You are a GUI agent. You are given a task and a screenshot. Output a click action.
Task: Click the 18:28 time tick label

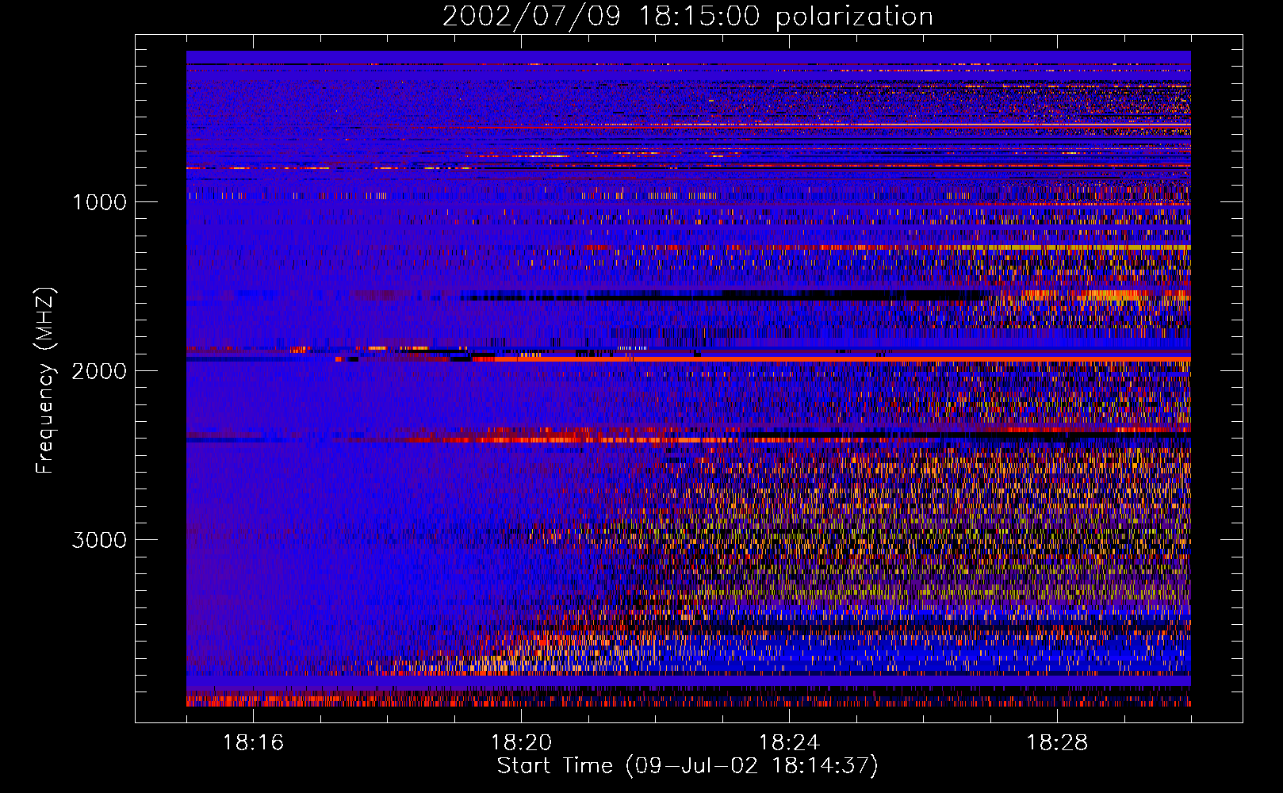click(x=1057, y=743)
